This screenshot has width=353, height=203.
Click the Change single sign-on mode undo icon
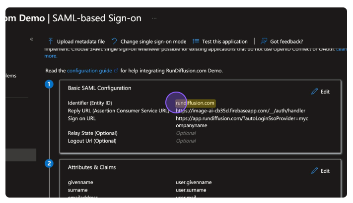[114, 42]
